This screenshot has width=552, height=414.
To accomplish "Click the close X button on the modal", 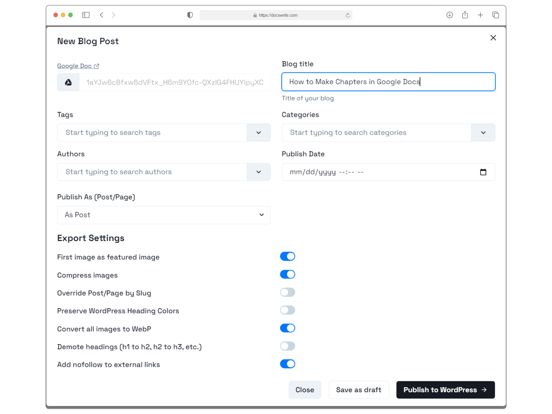I will 493,37.
